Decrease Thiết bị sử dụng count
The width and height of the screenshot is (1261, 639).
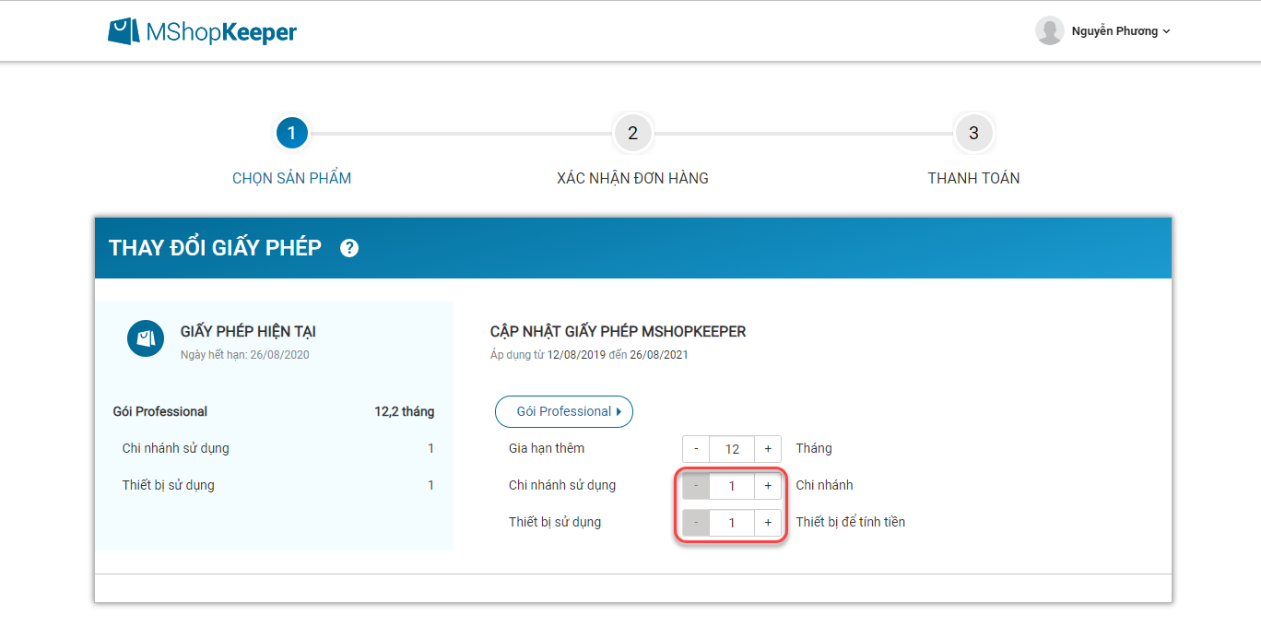pyautogui.click(x=696, y=523)
